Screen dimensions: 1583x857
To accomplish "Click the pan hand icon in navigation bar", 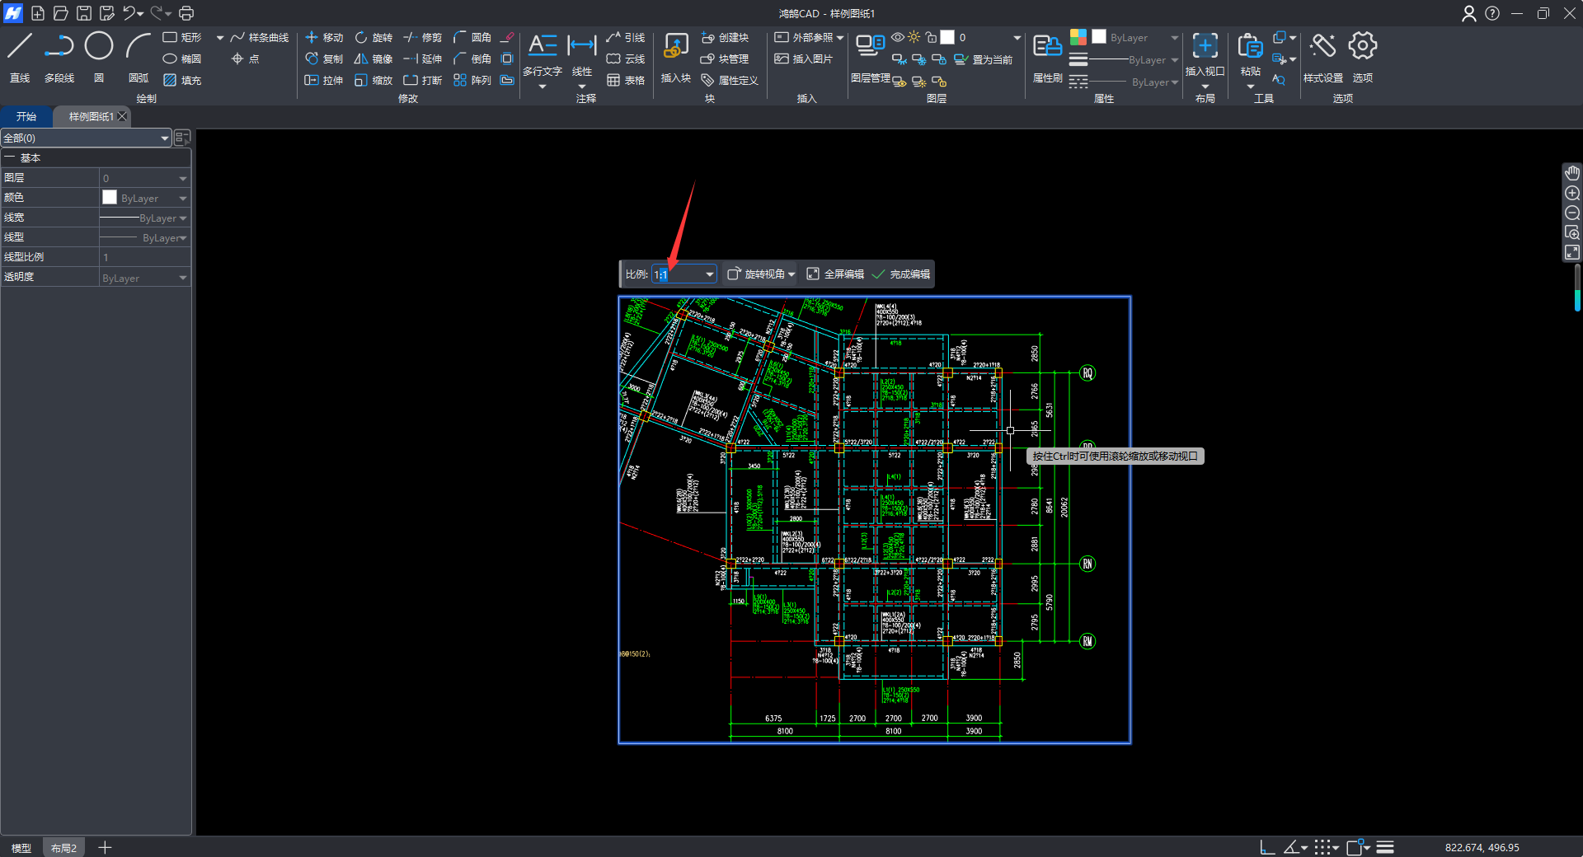I will point(1572,173).
